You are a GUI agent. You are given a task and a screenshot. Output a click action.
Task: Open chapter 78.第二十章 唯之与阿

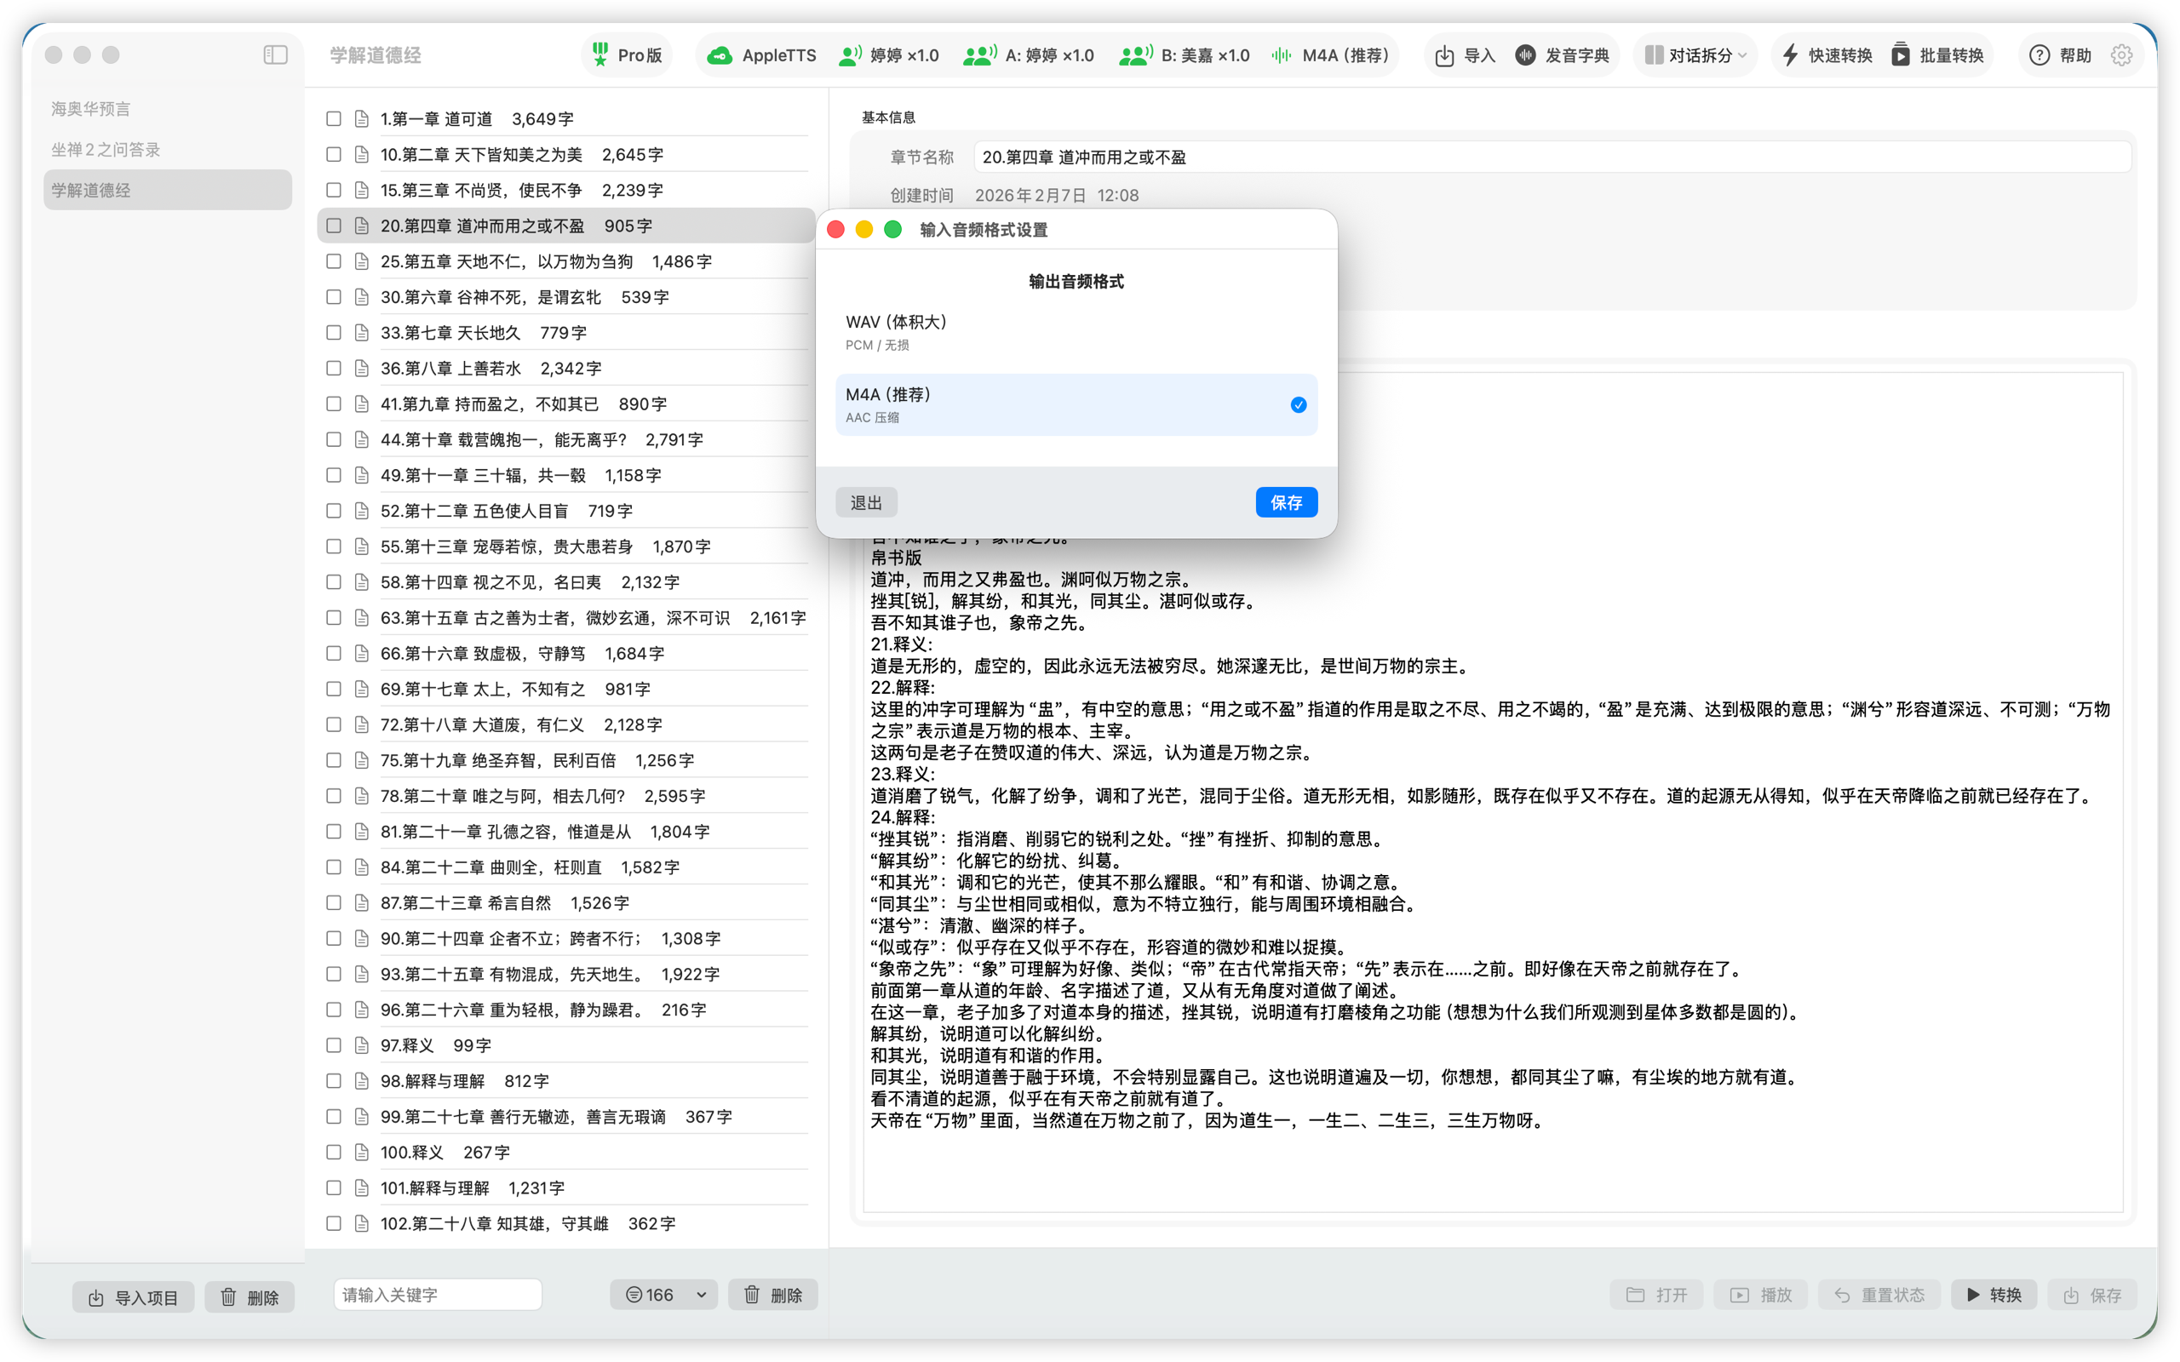[565, 796]
